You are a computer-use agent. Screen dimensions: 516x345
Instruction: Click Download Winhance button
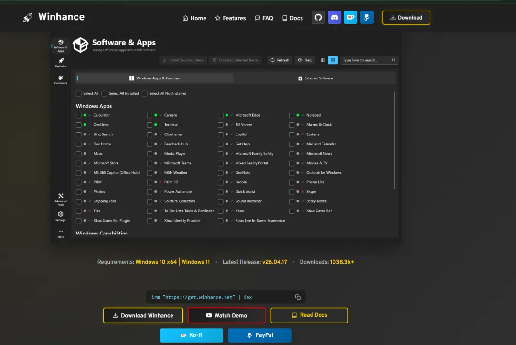pos(143,315)
